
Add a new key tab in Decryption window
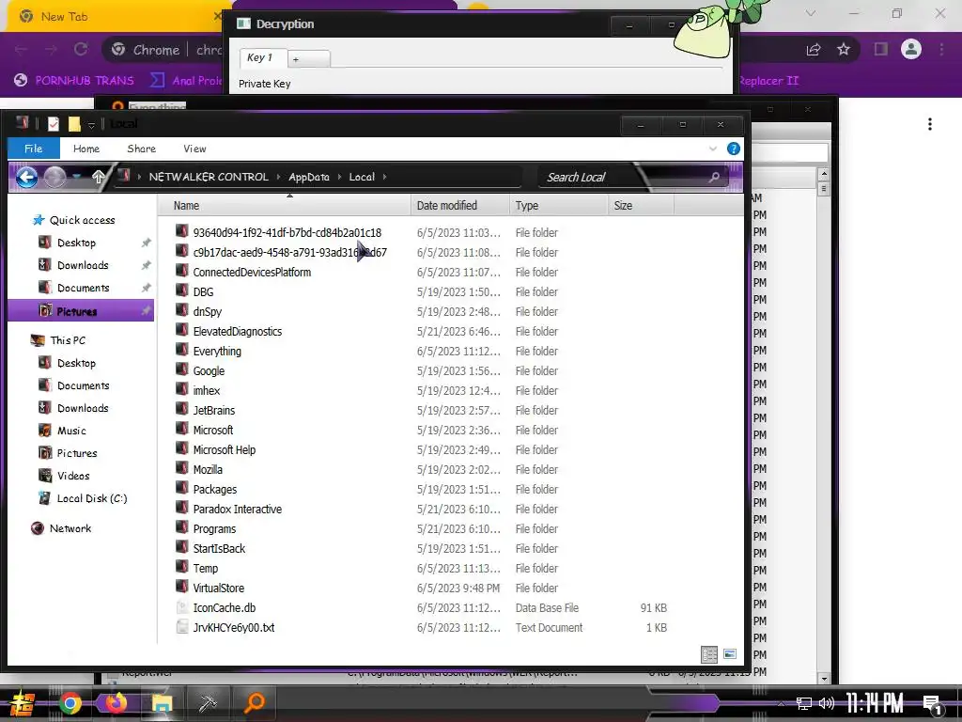click(x=309, y=59)
